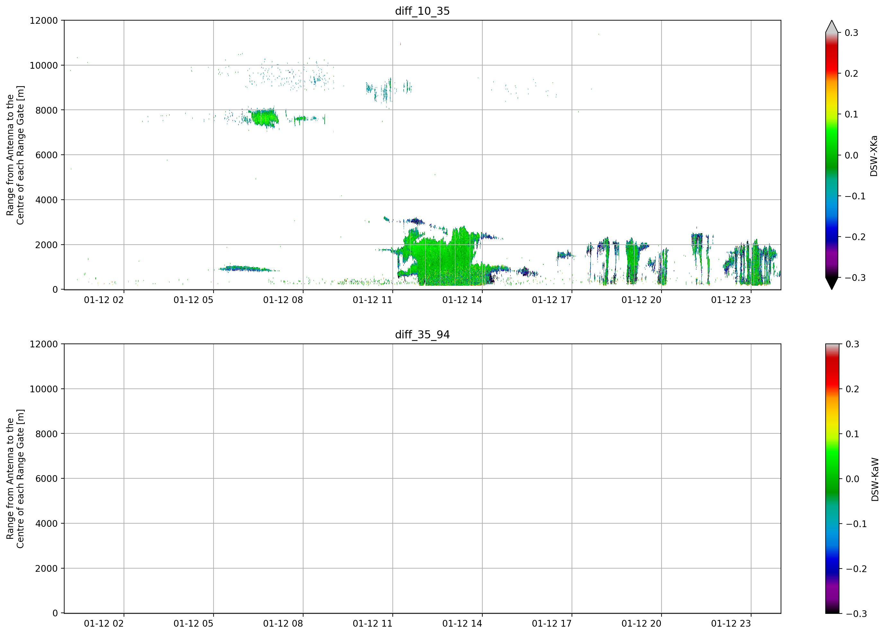Click the y-axis range label of the diff_35_94 plot
This screenshot has height=635, width=886.
pyautogui.click(x=15, y=479)
